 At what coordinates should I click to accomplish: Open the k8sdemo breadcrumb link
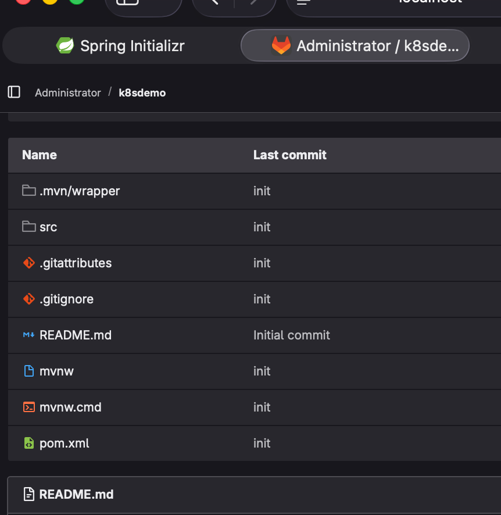(x=142, y=92)
